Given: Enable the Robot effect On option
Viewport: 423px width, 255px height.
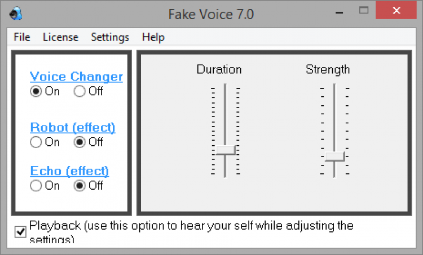Looking at the screenshot, I should (x=36, y=142).
